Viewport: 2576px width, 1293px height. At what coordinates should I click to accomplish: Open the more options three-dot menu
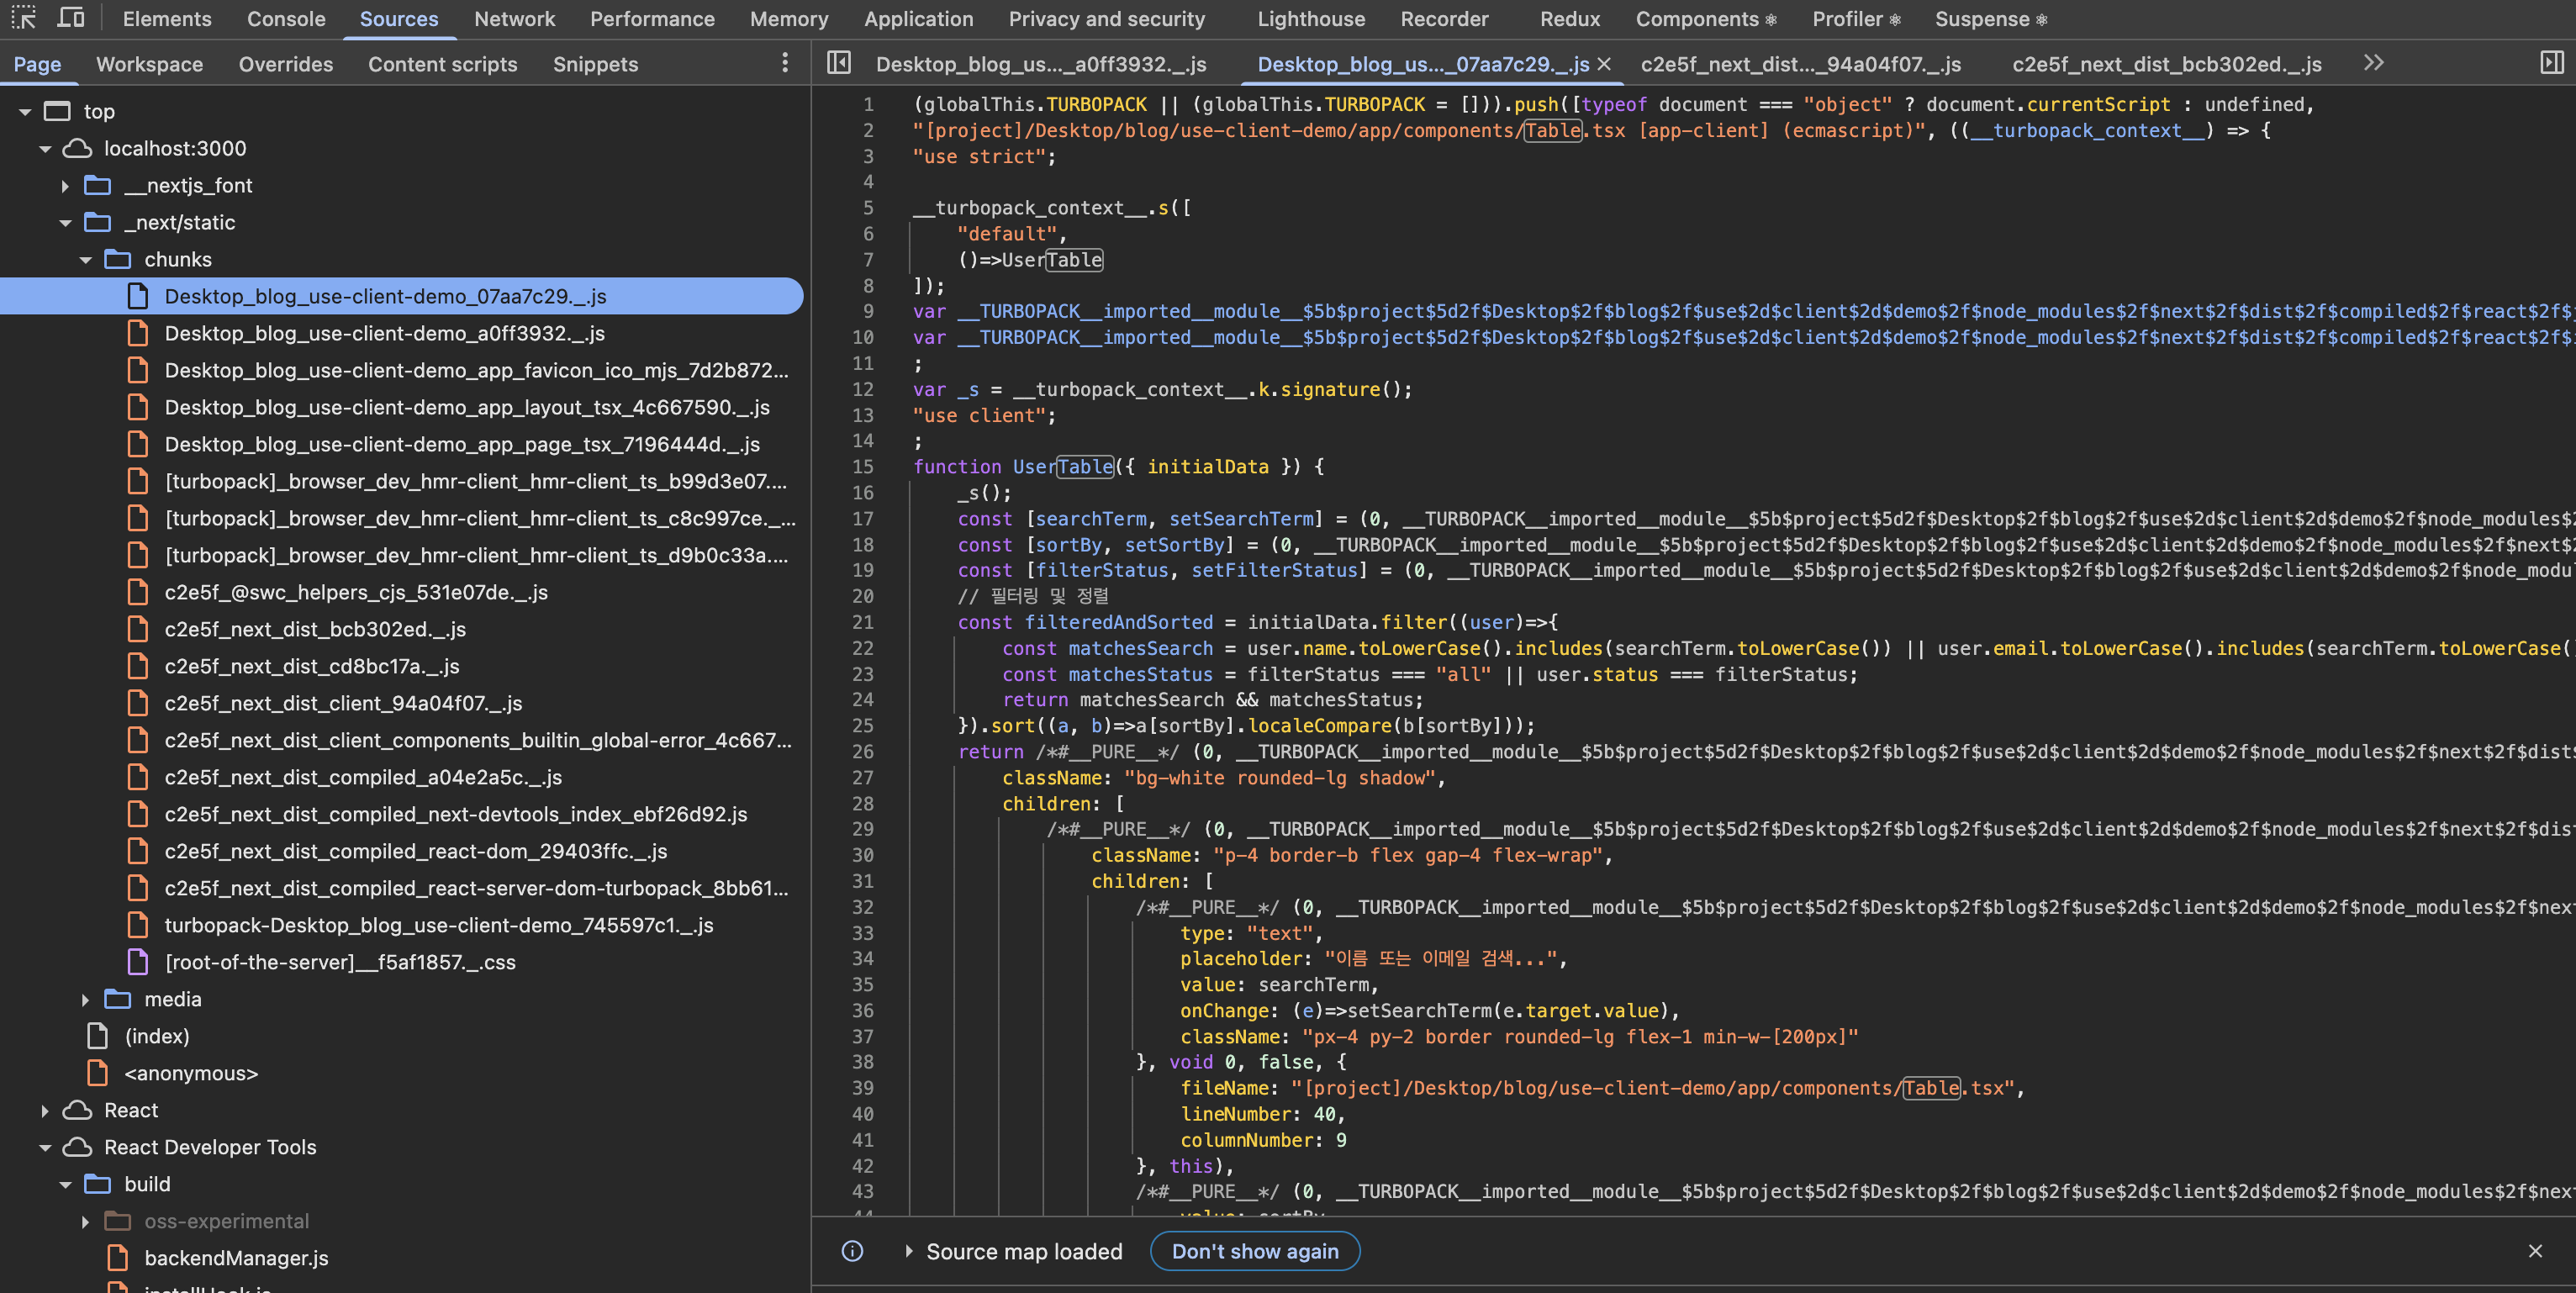(x=785, y=63)
